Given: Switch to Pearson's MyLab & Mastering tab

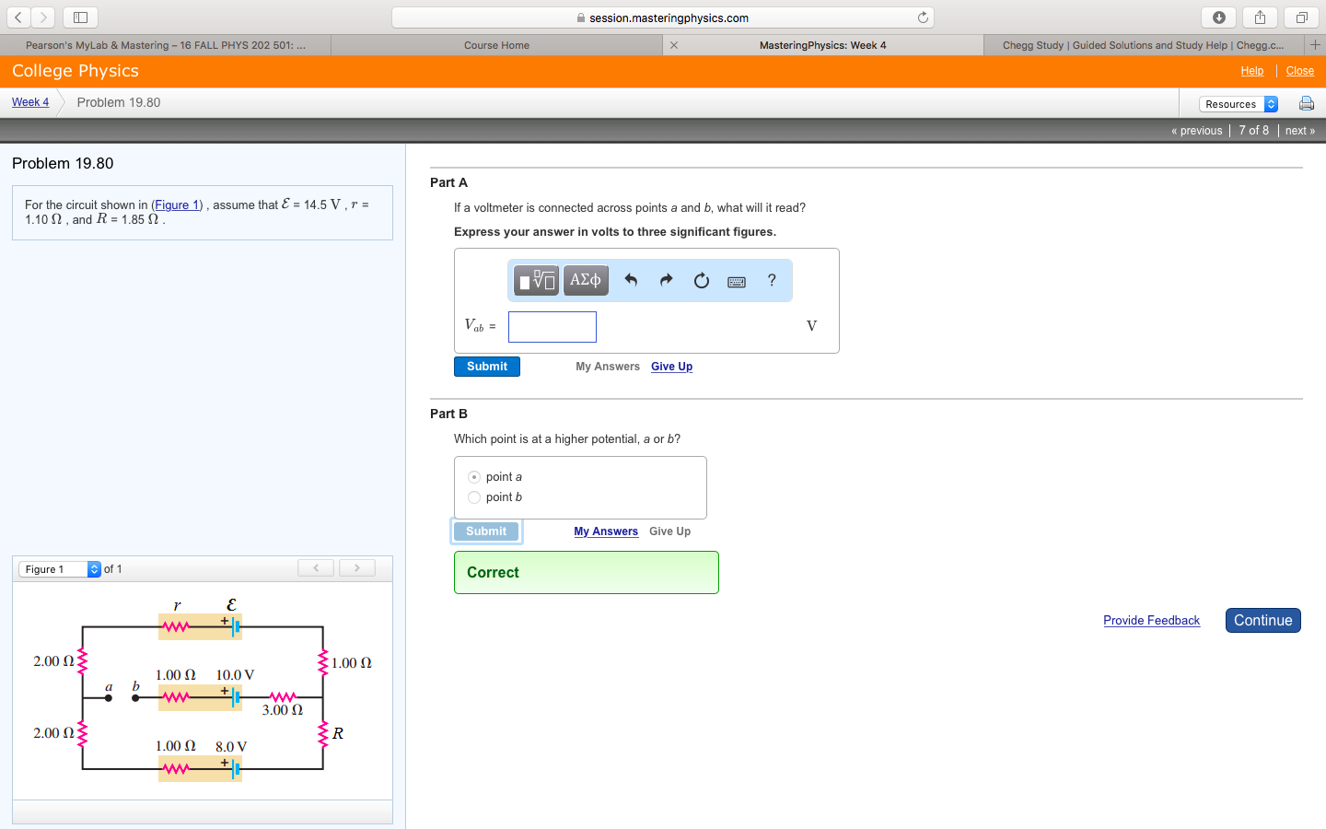Looking at the screenshot, I should point(166,45).
